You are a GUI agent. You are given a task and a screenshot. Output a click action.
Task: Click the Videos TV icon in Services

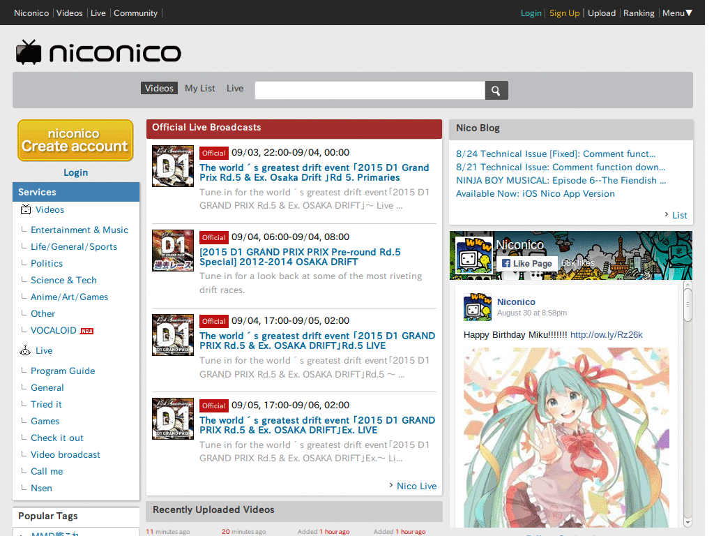coord(26,209)
